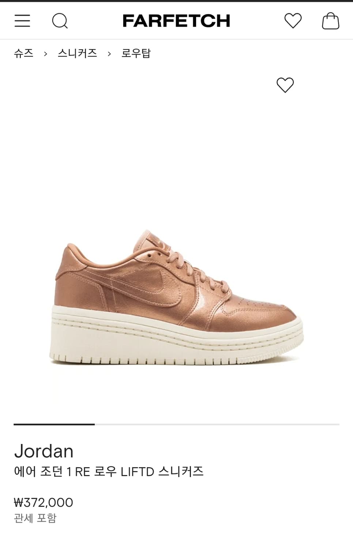Go to homepage via FARFETCH logo
This screenshot has width=353, height=549.
pyautogui.click(x=176, y=21)
